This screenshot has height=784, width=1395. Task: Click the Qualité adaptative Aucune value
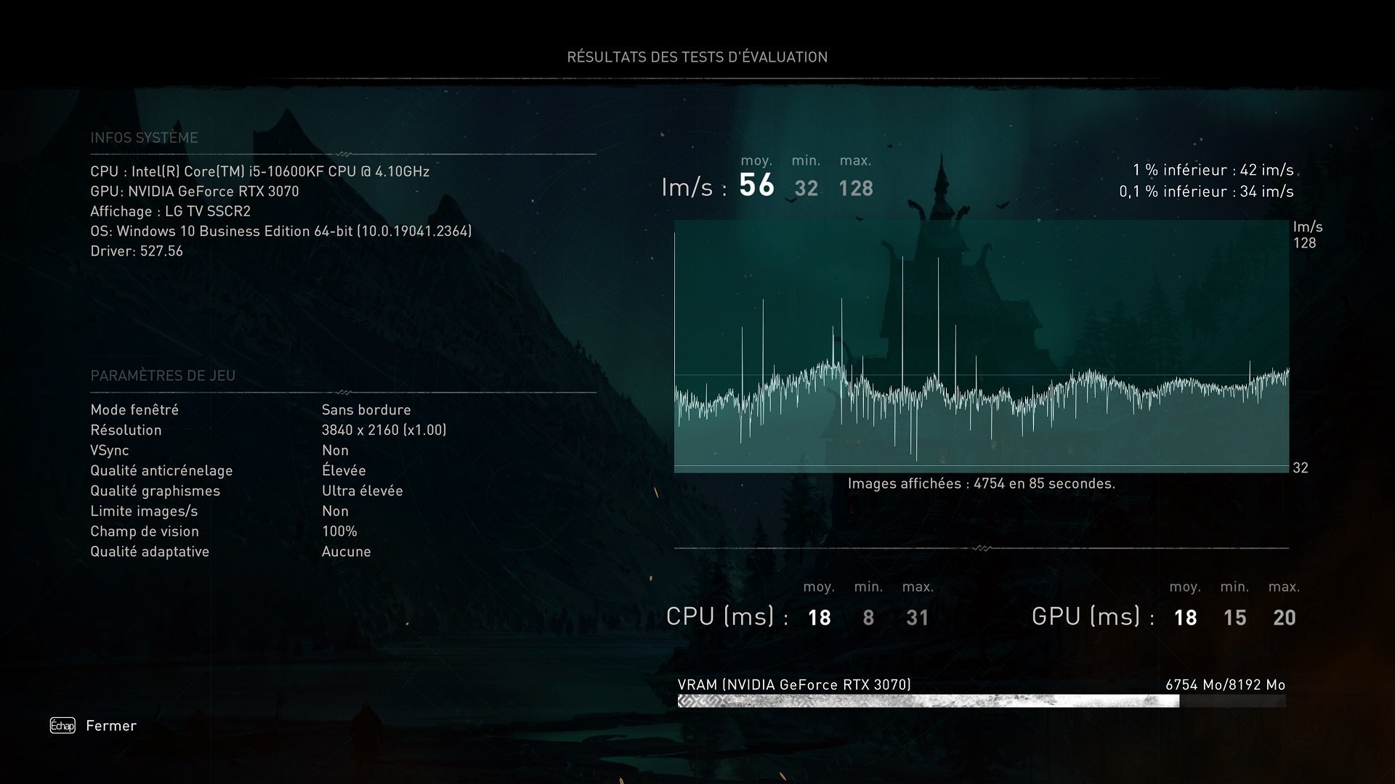(x=346, y=552)
